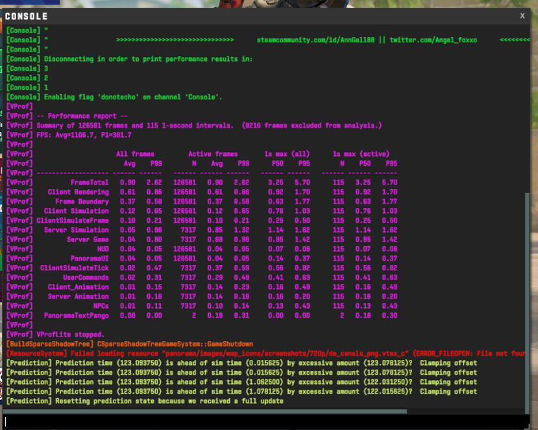Click the Server Game row label

coord(88,240)
